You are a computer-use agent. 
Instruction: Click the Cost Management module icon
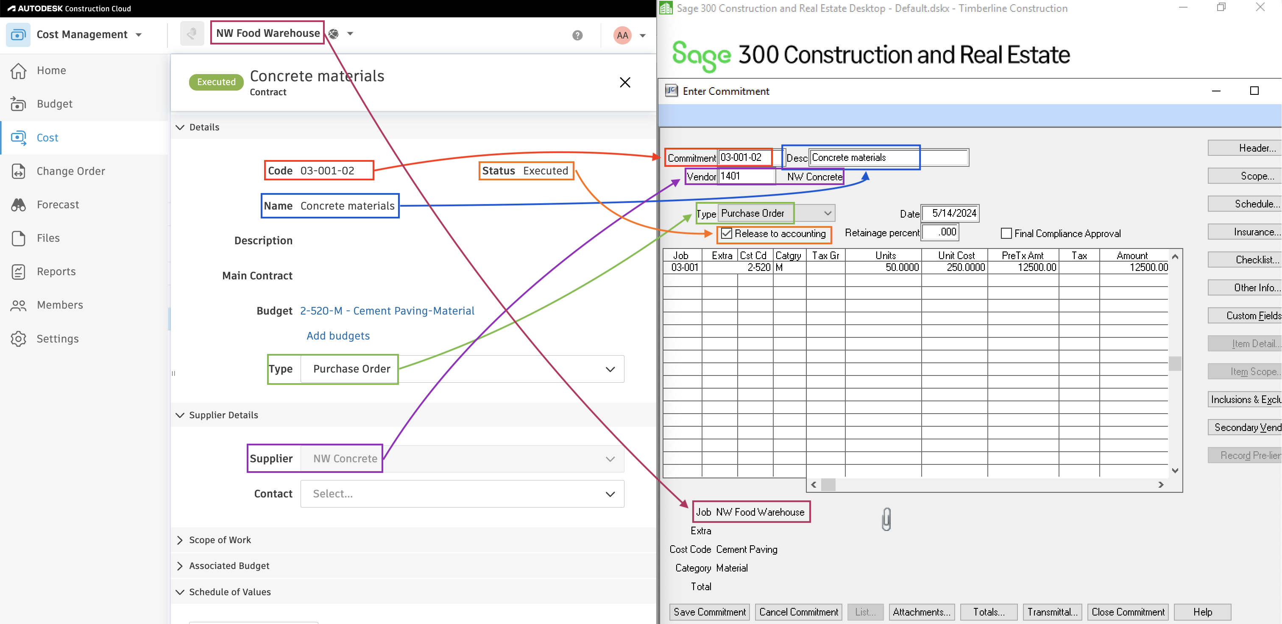pos(18,35)
